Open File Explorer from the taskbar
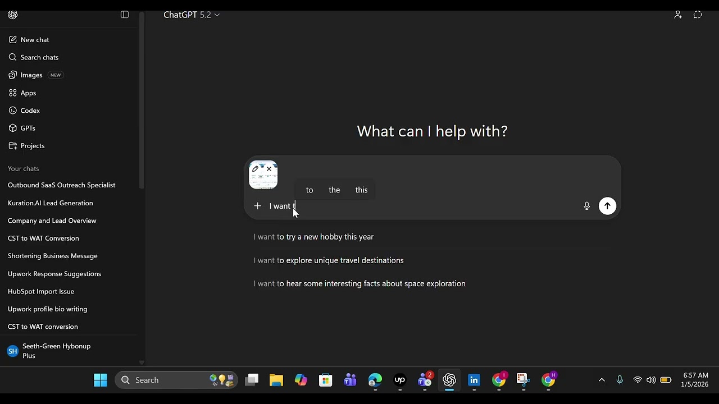 (276, 380)
